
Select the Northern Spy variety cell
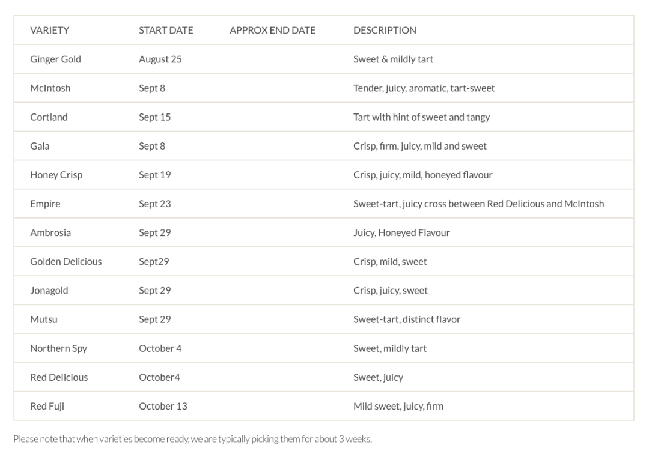58,348
